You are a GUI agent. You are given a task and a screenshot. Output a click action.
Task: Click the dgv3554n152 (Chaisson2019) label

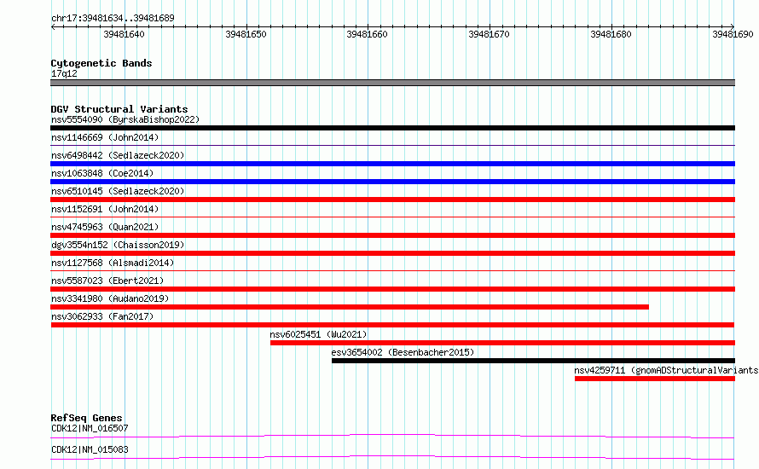click(118, 245)
